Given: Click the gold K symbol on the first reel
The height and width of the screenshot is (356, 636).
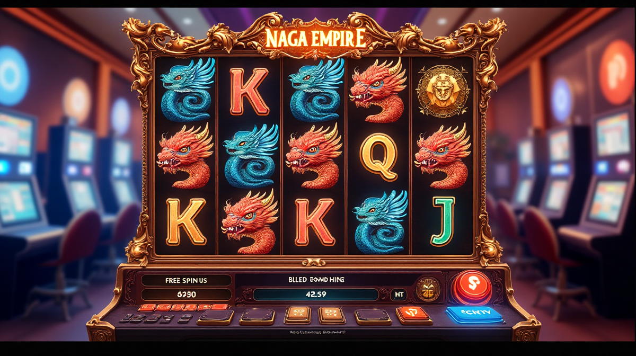Looking at the screenshot, I should (185, 221).
